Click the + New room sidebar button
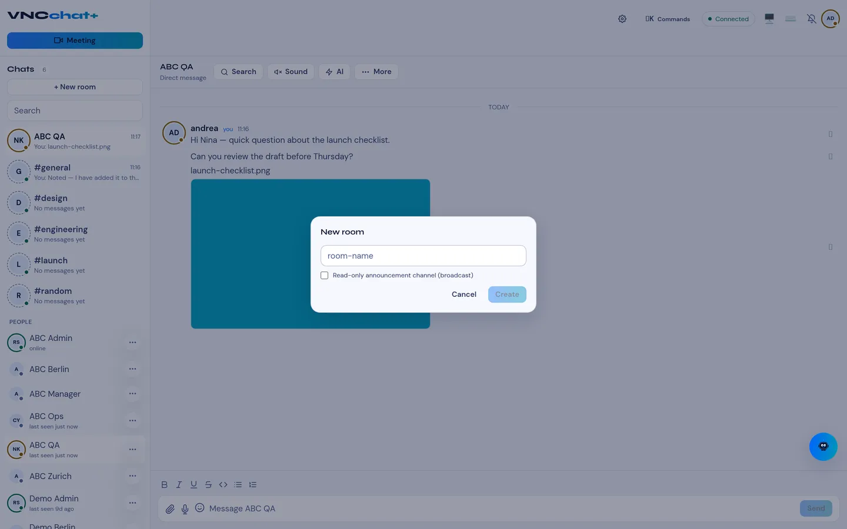 coord(75,87)
